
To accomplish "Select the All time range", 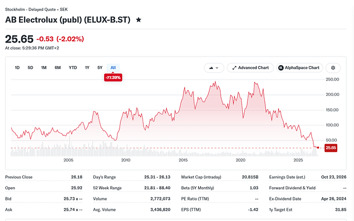I will point(113,68).
